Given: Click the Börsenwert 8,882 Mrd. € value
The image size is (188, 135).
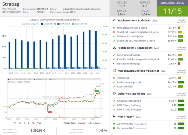Looking at the screenshot, I should click(42, 9).
